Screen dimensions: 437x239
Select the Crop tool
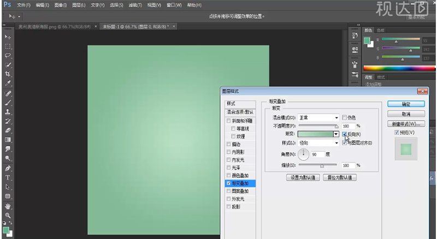click(8, 74)
